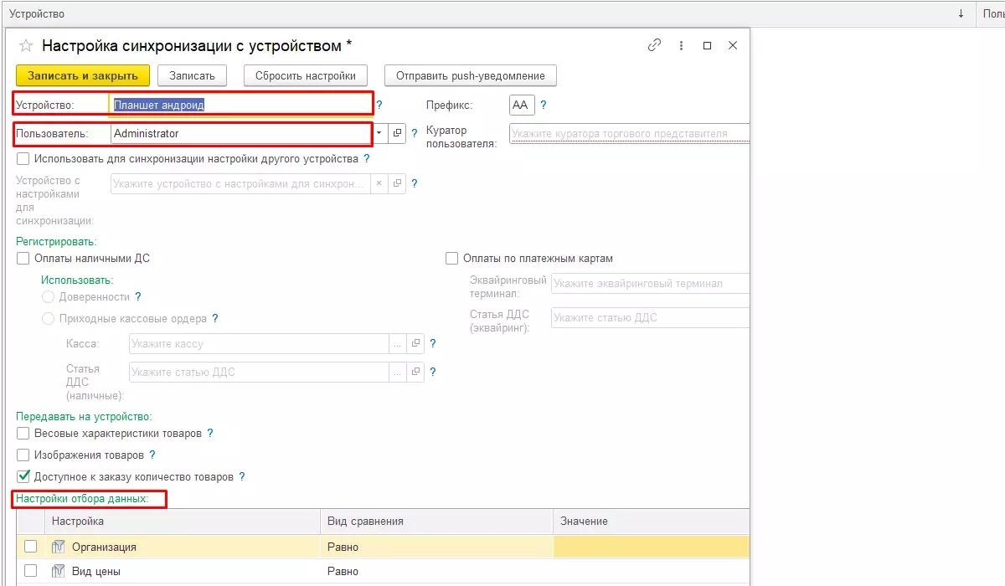Click the Настройка column header
This screenshot has width=1005, height=586.
[x=182, y=521]
